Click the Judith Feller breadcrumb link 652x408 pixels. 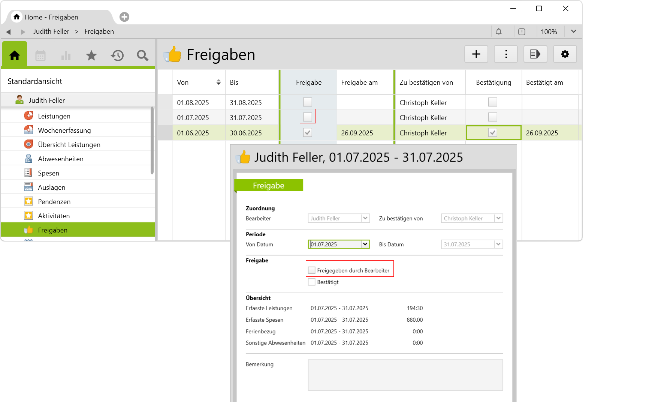(51, 31)
